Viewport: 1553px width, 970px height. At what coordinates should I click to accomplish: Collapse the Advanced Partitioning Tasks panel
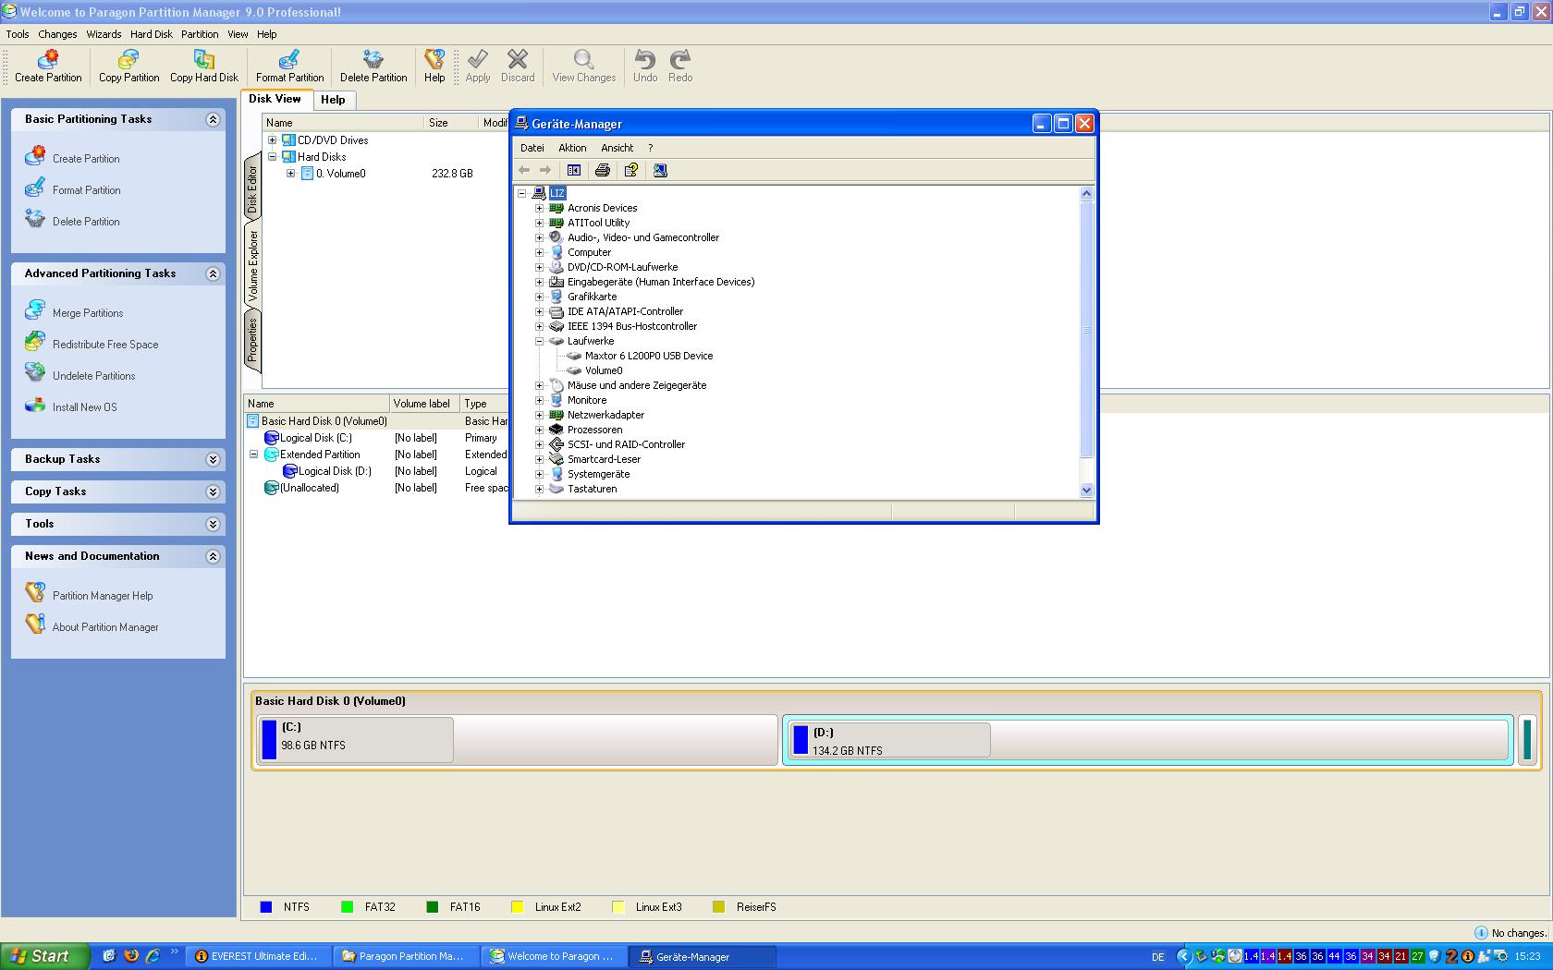click(x=213, y=273)
